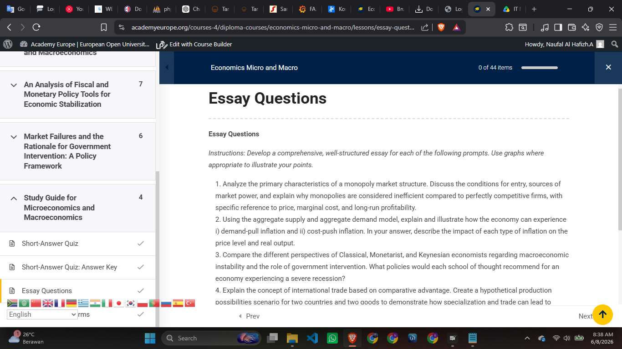Expand the Market Failures and Rationale section
The height and width of the screenshot is (349, 622).
(x=78, y=151)
